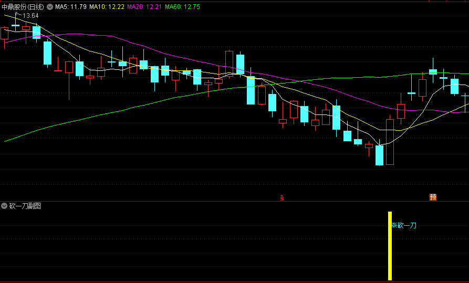Image resolution: width=469 pixels, height=283 pixels.
Task: Click the MA5: 11.79 label
Action: coord(71,7)
